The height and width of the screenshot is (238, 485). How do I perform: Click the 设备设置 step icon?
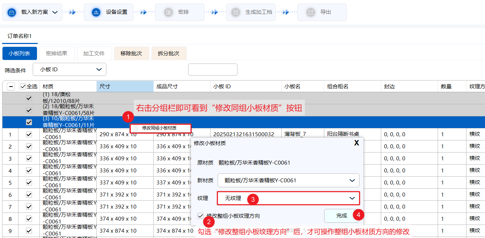[96, 12]
